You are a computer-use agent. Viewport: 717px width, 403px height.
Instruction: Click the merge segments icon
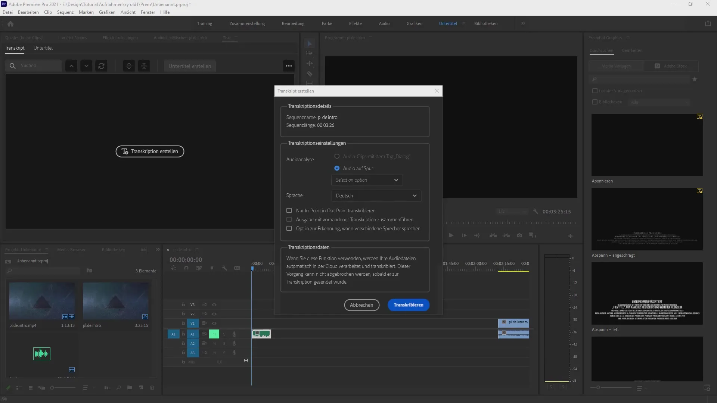[x=144, y=66]
